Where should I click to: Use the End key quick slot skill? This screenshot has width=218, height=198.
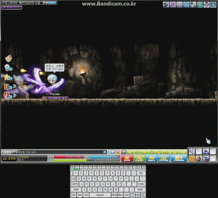206,158
